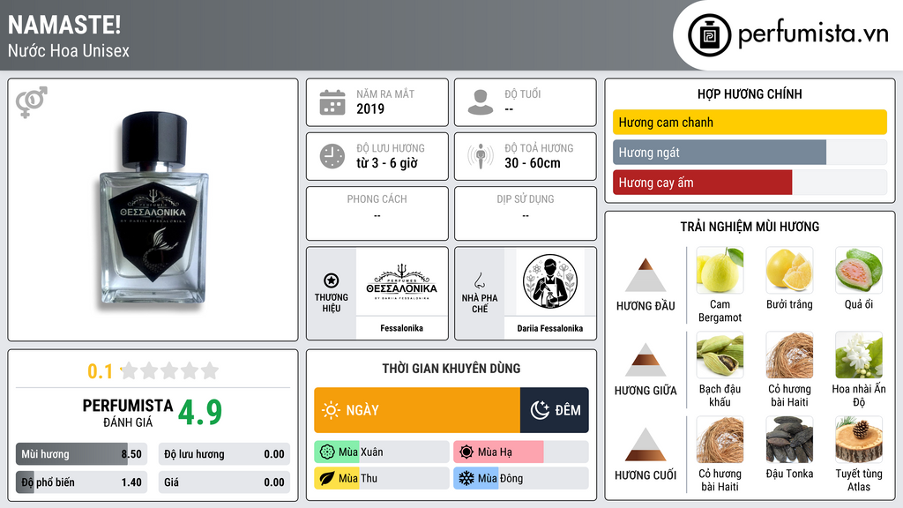The image size is (903, 508).
Task: Click the Độ phổ biến 1.40 score bar
Action: click(81, 482)
